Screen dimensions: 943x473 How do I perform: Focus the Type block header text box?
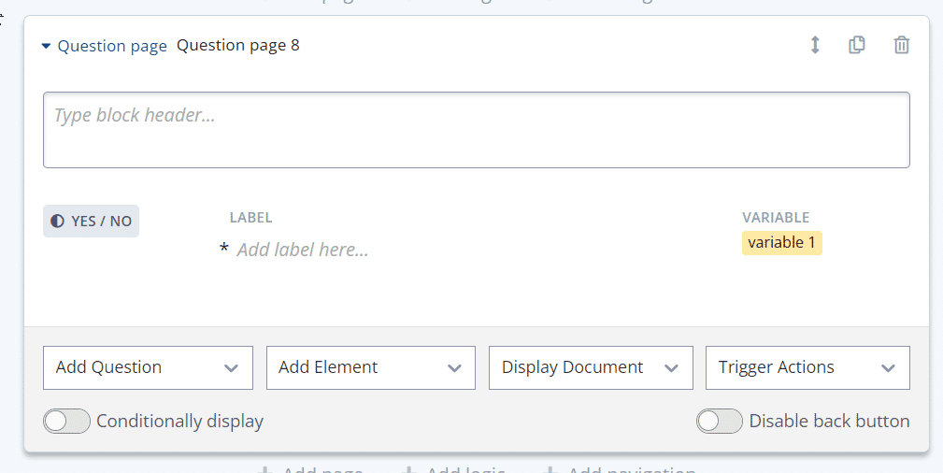pos(477,130)
